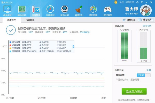The height and width of the screenshot is (103, 155).
Task: Start 温度压力测试 stress test button
Action: coord(134,91)
